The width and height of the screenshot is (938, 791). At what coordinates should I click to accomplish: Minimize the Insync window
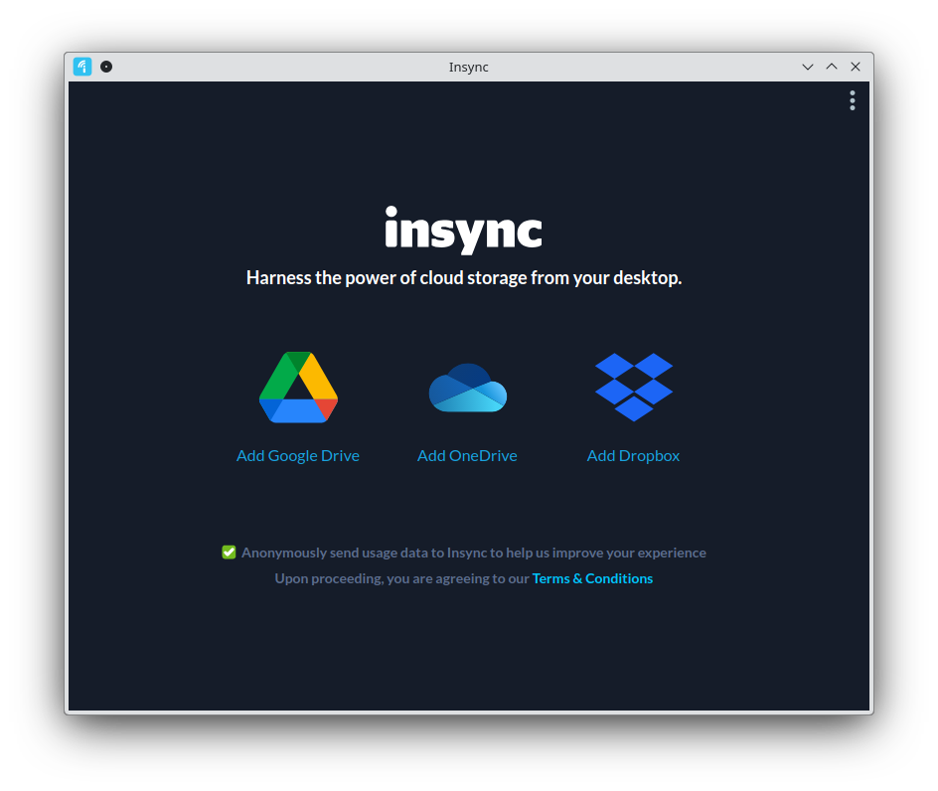(x=808, y=67)
